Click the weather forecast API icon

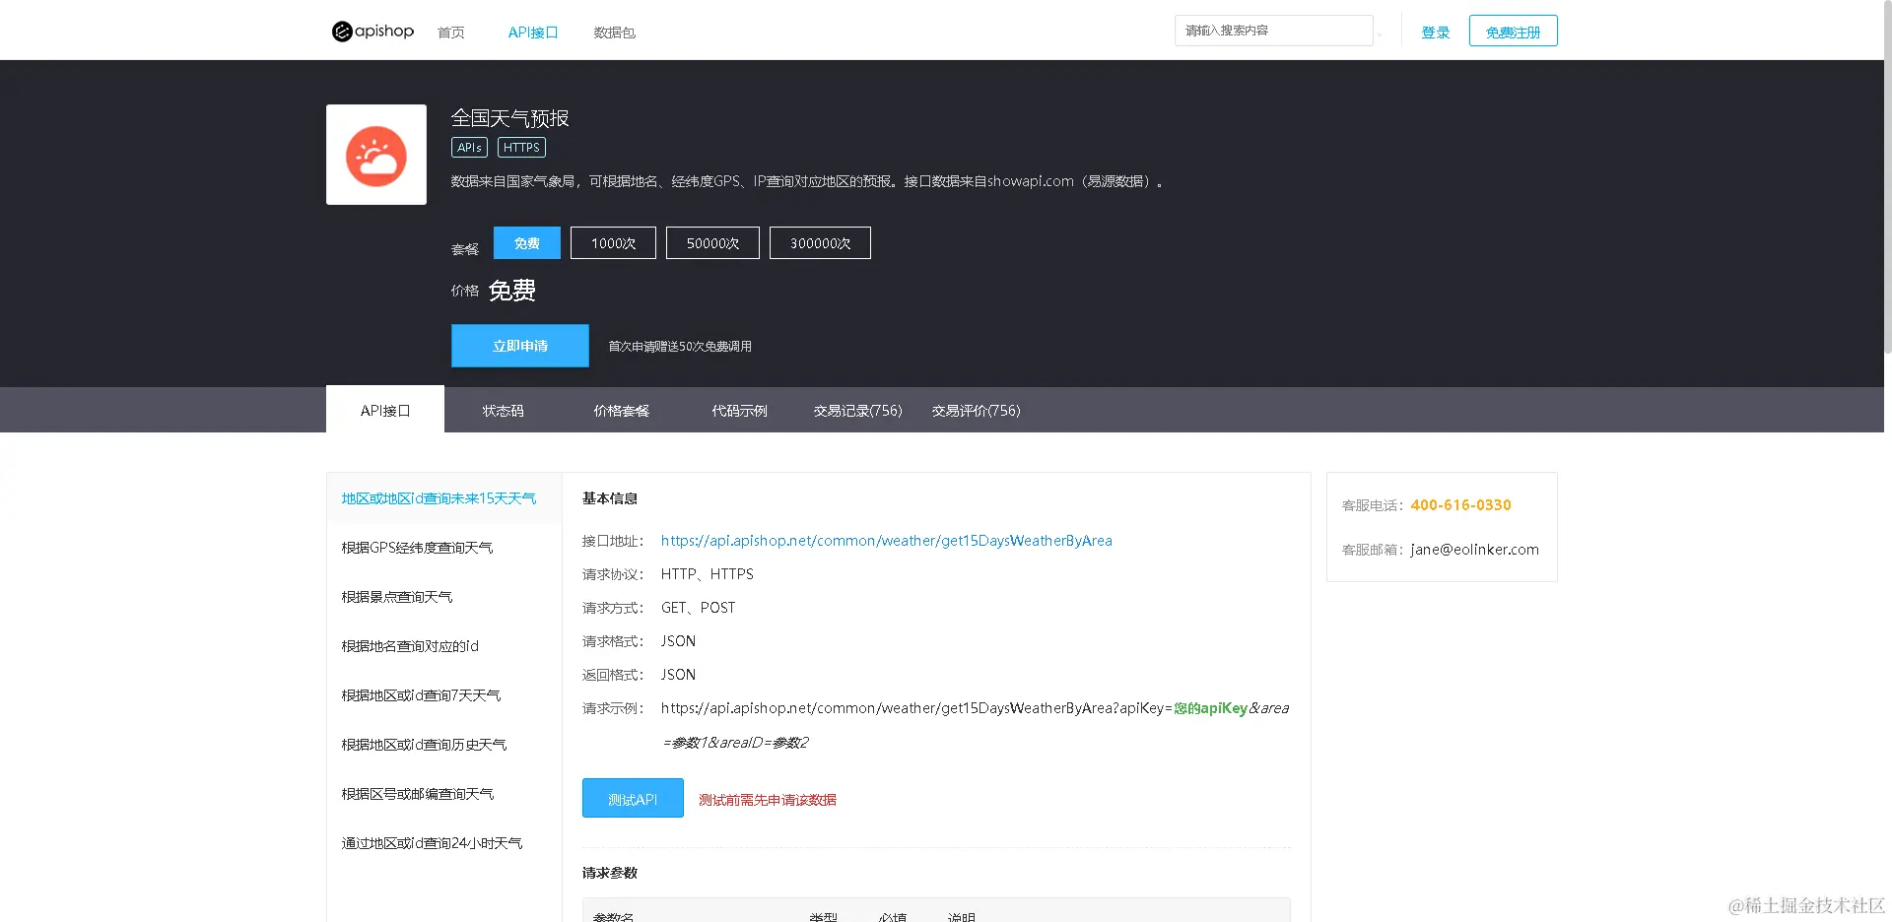[x=376, y=155]
